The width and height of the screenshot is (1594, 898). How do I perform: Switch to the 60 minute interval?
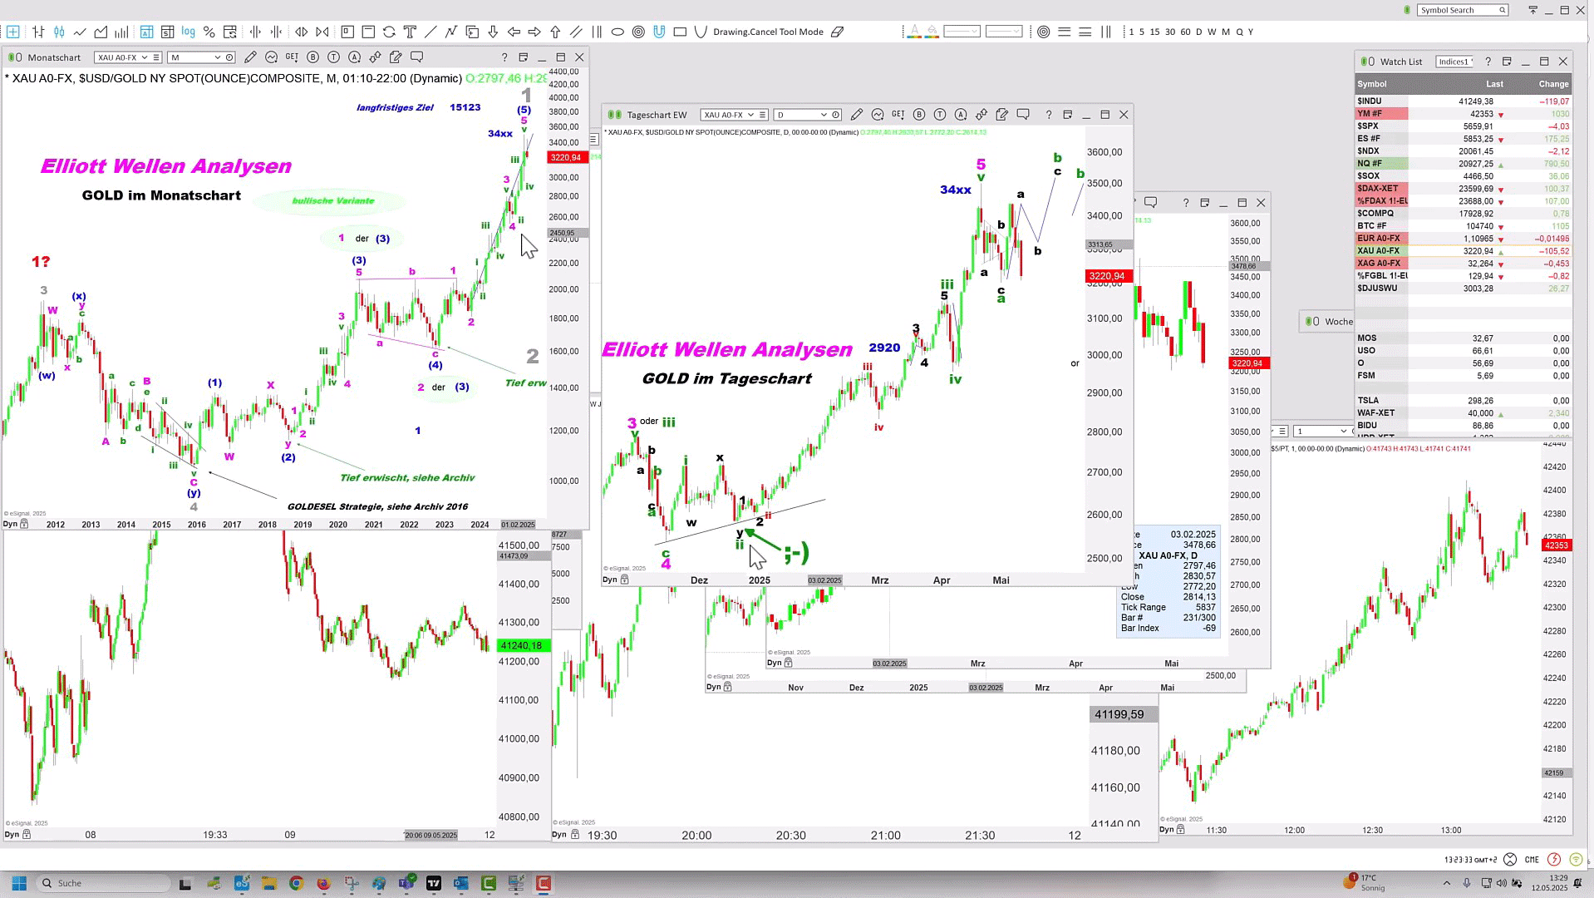coord(1185,32)
